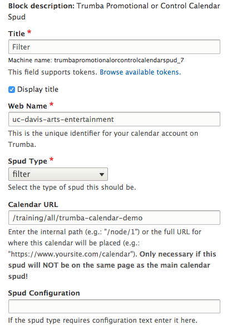Click the Machine name text line
Image resolution: width=227 pixels, height=330 pixels.
pyautogui.click(x=96, y=60)
